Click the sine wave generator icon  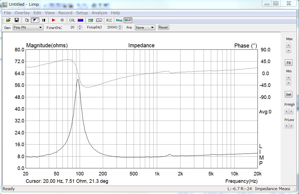99,20
